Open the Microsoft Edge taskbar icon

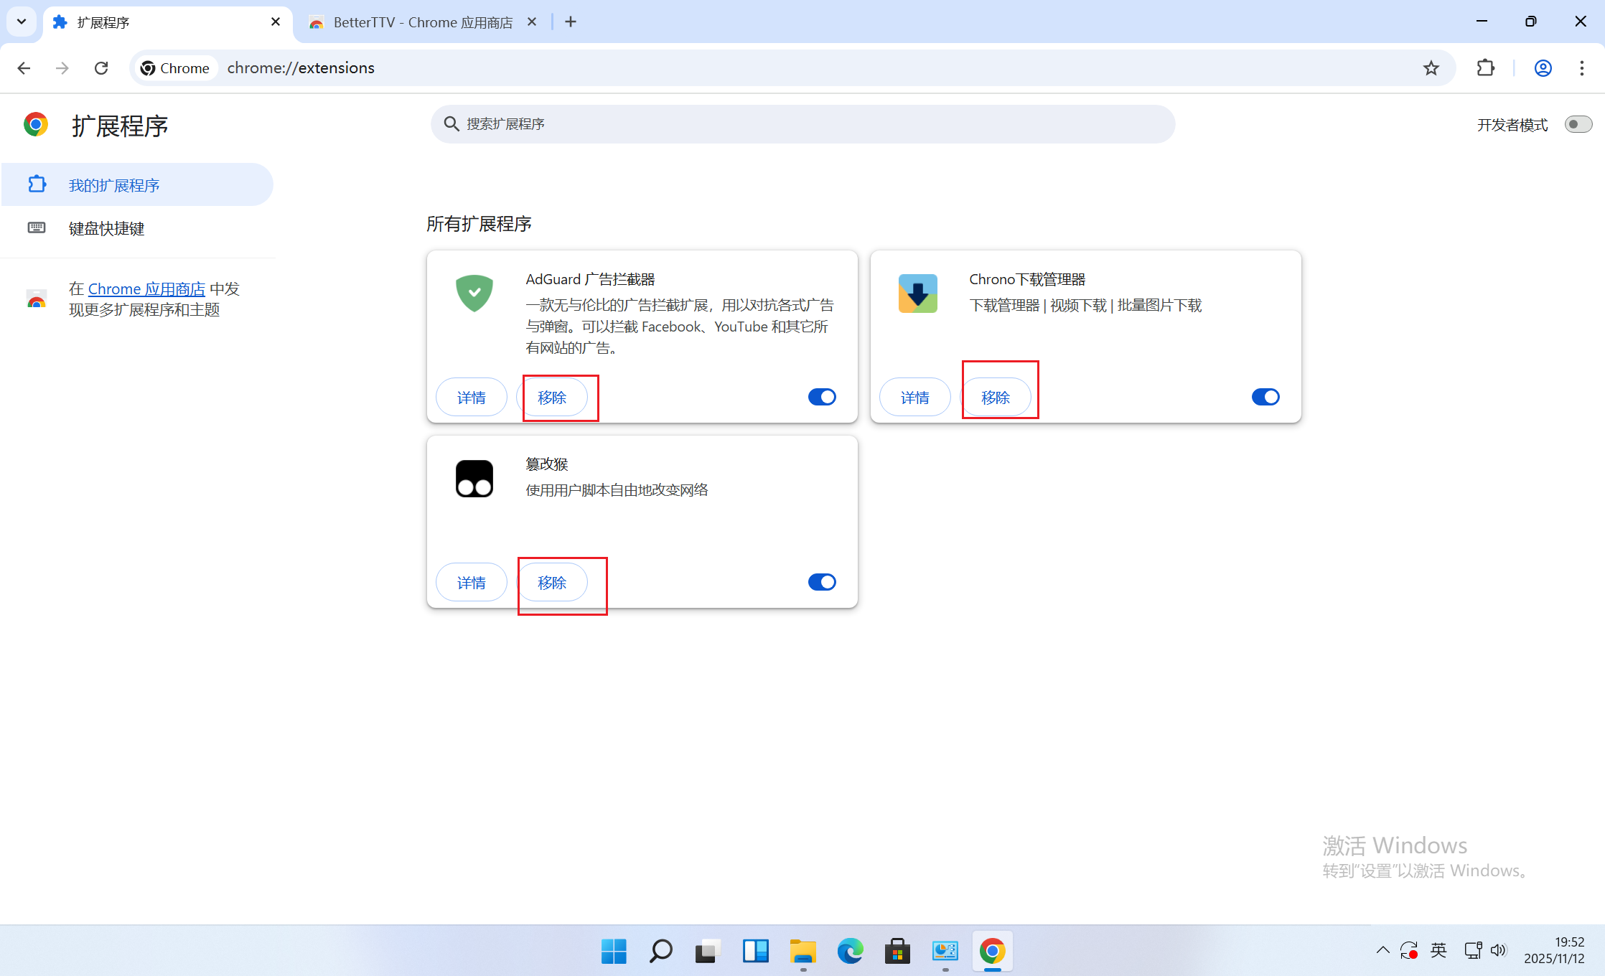(x=850, y=951)
